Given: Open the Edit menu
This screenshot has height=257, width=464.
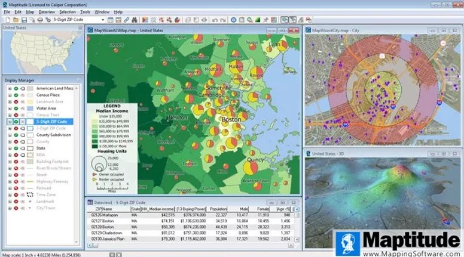Looking at the screenshot, I should click(18, 12).
